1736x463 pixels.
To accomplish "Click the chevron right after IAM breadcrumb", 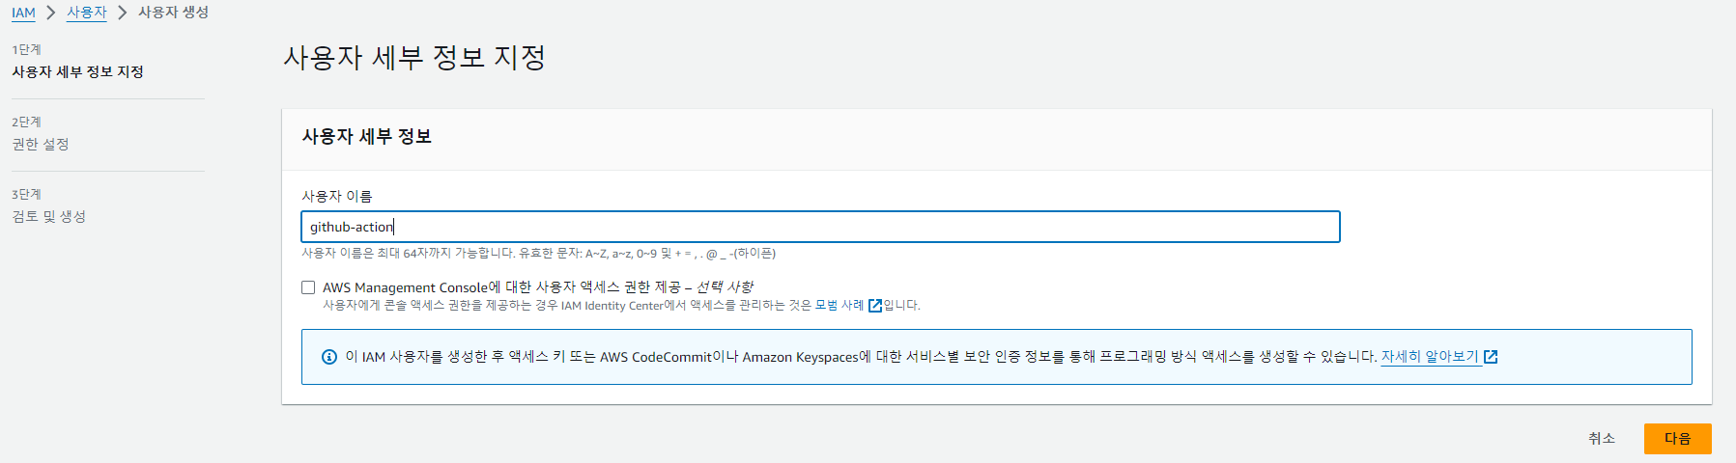I will [50, 13].
